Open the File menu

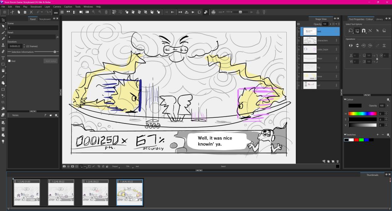(x=3, y=7)
